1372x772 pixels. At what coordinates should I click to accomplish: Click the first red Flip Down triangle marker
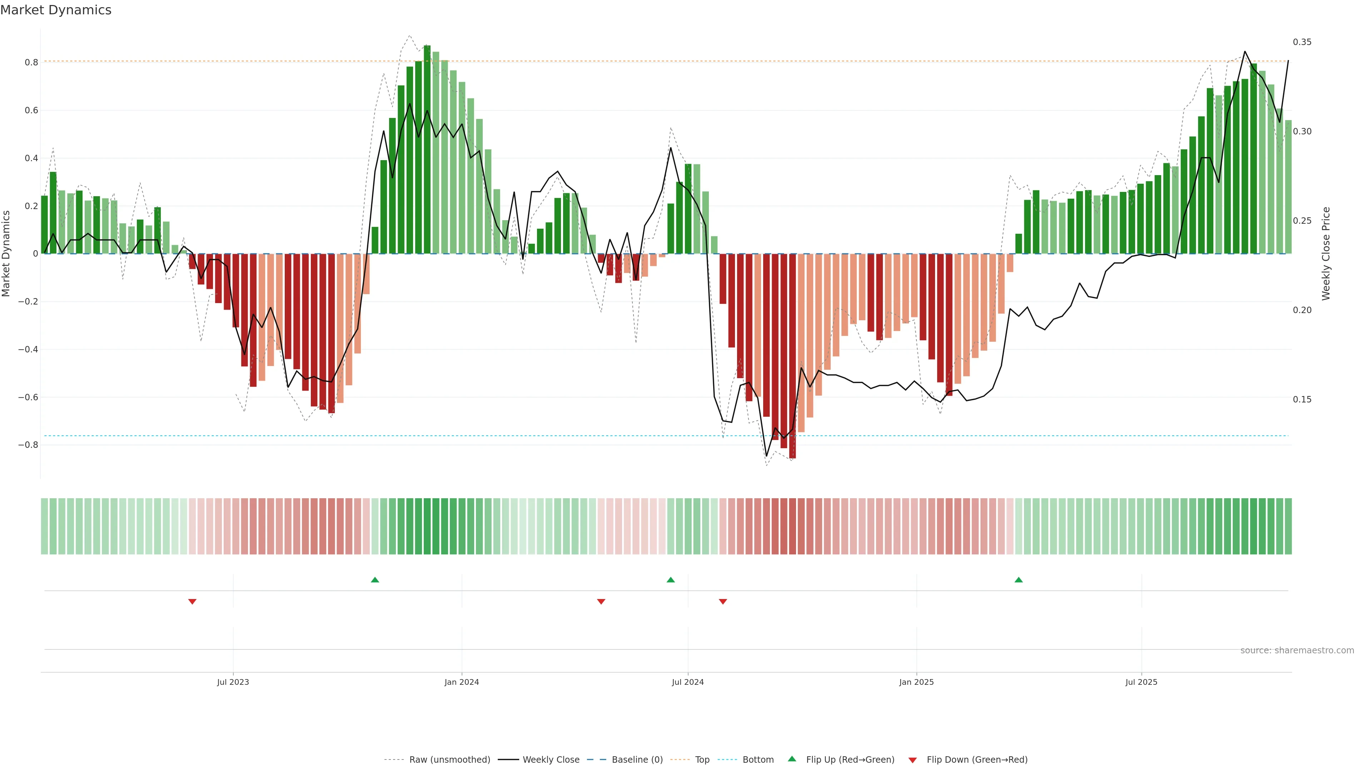click(192, 602)
